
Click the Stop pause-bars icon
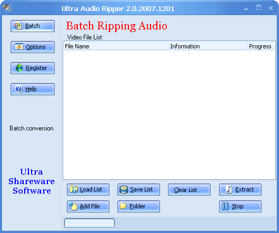(x=225, y=206)
